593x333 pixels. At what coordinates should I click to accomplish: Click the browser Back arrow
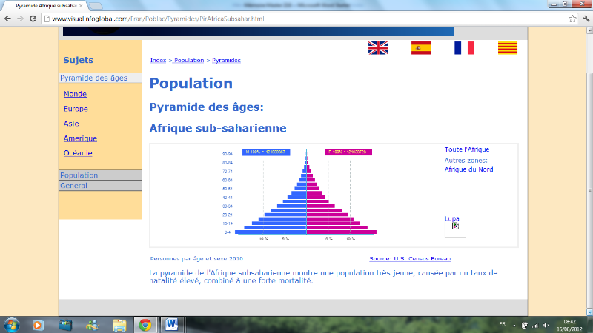point(7,18)
